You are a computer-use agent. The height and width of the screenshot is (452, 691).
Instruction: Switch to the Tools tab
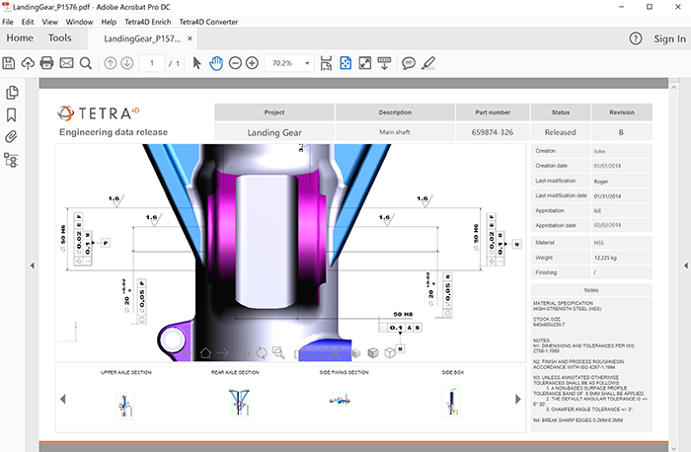60,38
